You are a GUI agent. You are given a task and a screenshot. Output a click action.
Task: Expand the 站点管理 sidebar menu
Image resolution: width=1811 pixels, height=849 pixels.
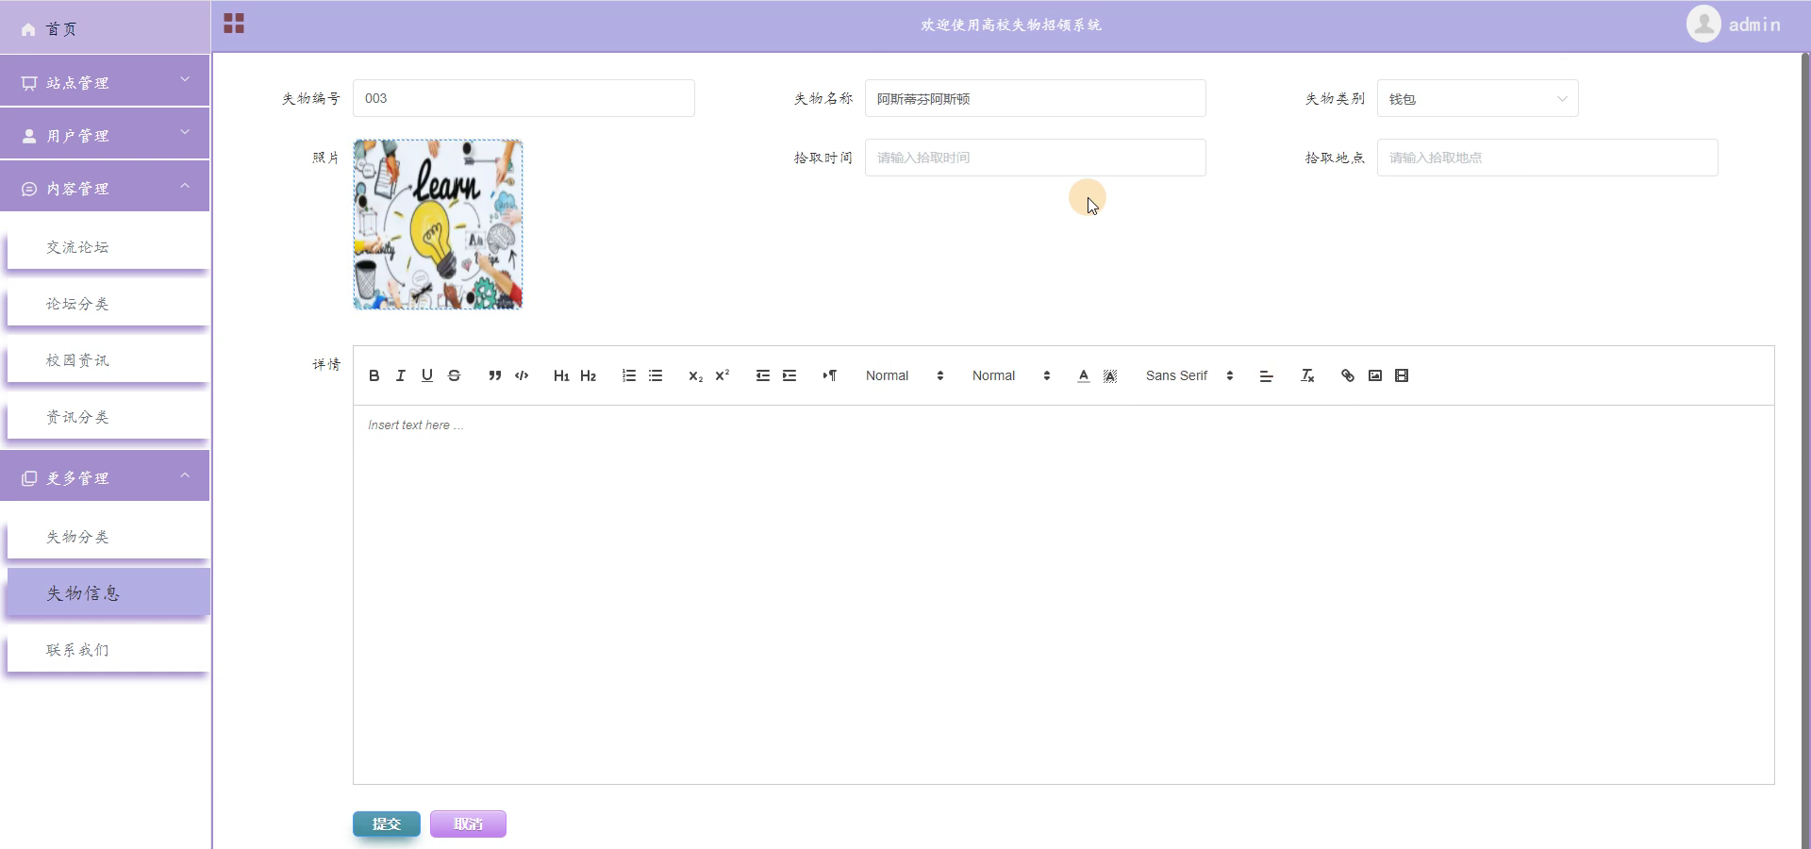click(105, 83)
